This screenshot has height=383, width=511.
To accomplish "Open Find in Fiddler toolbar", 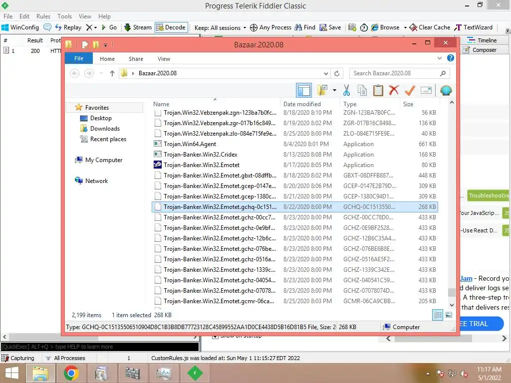I will [x=305, y=28].
